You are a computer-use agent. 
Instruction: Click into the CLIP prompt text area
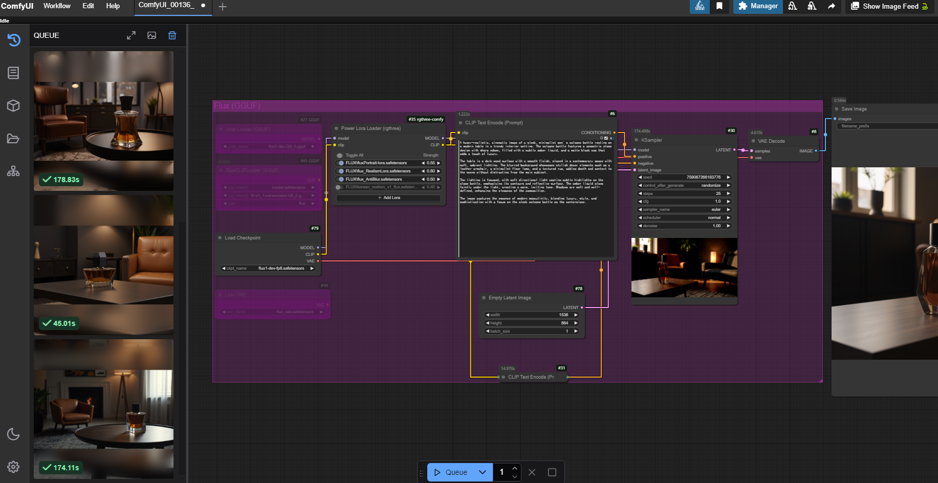point(536,199)
